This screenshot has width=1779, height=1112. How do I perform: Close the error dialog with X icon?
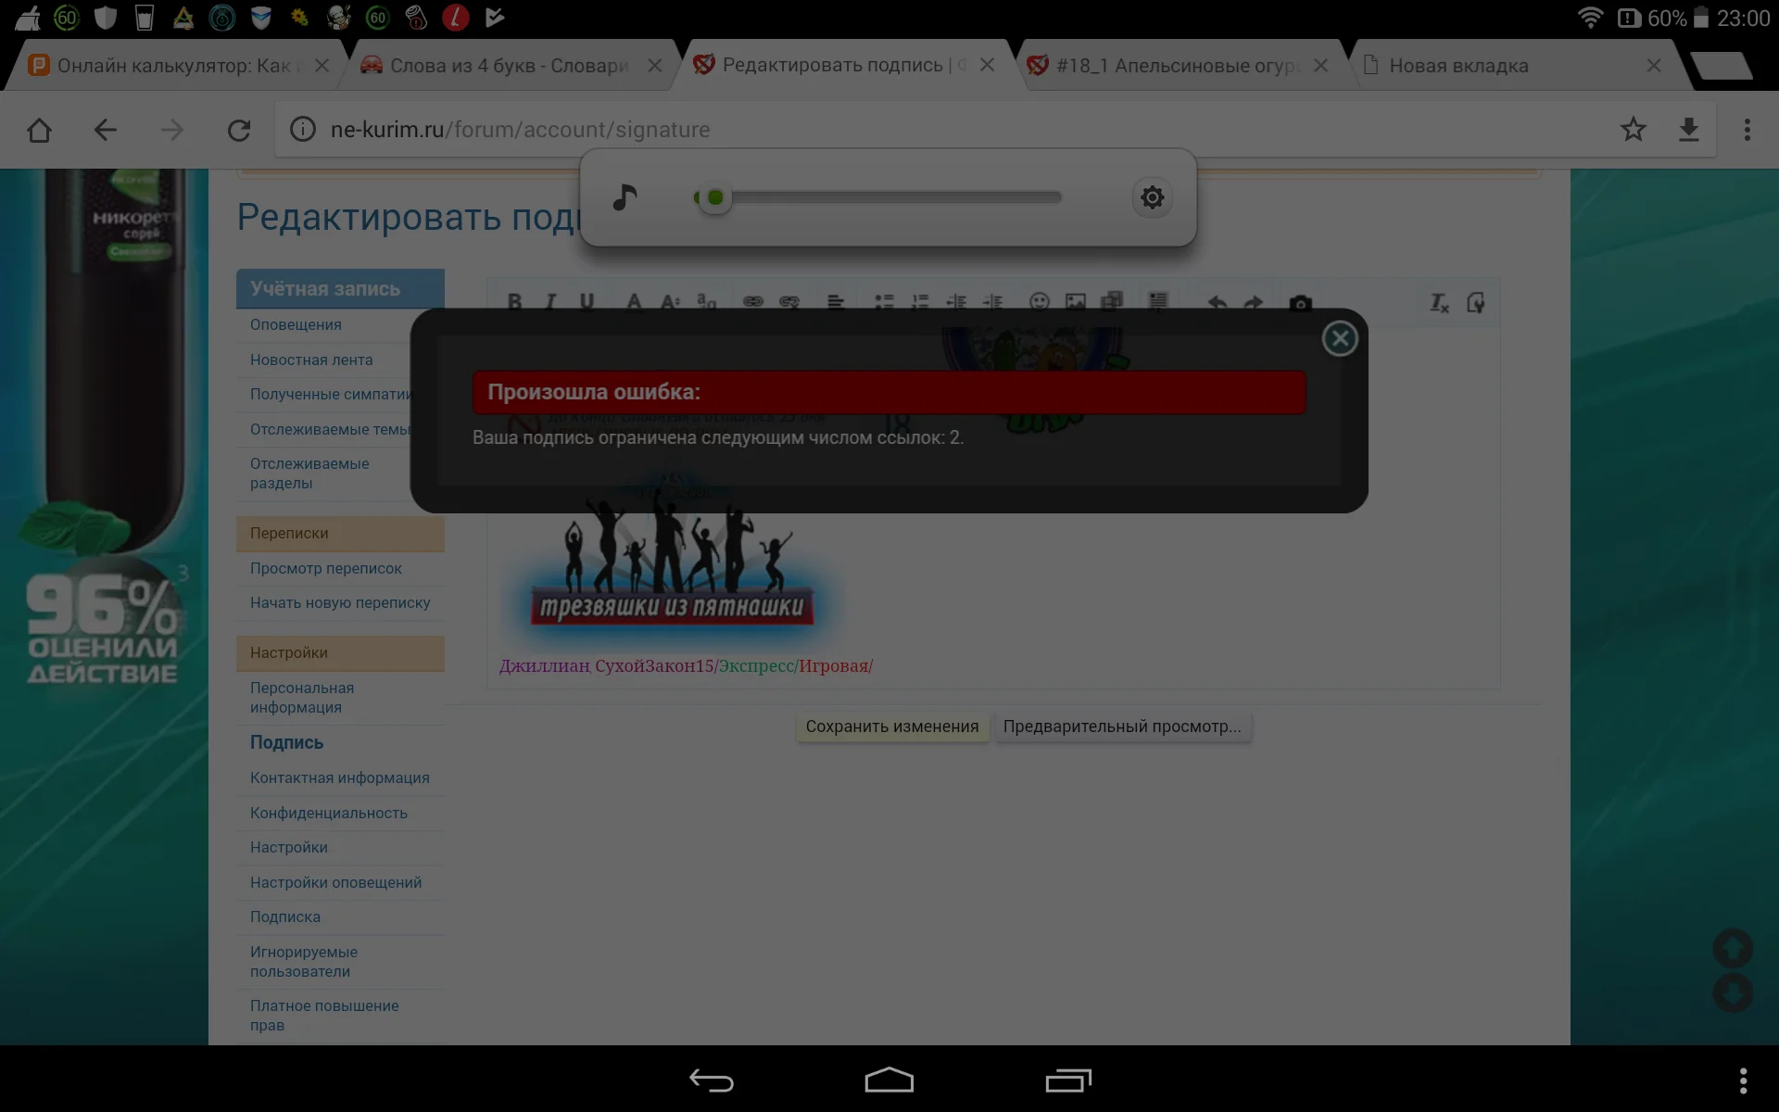pos(1339,338)
